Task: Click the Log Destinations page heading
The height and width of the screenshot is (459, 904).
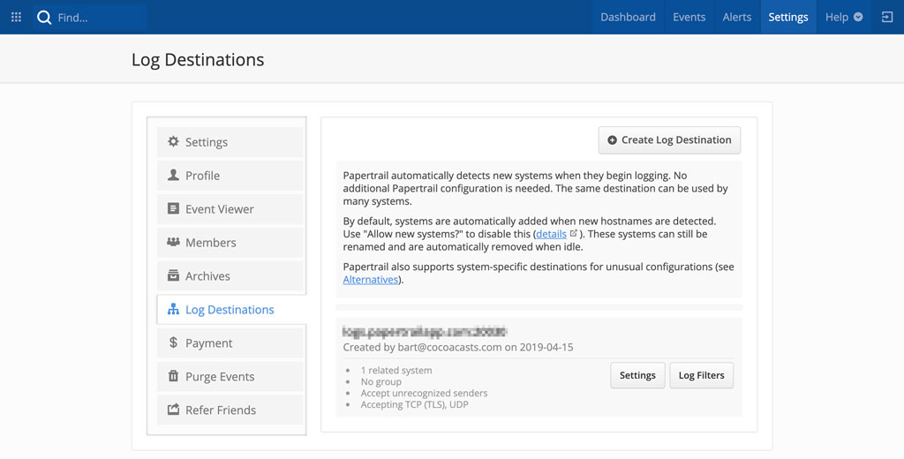Action: [x=198, y=59]
